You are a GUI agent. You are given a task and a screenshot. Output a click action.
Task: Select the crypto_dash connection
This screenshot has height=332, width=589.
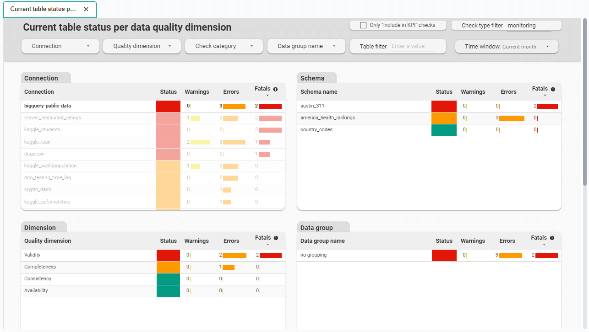(153, 190)
